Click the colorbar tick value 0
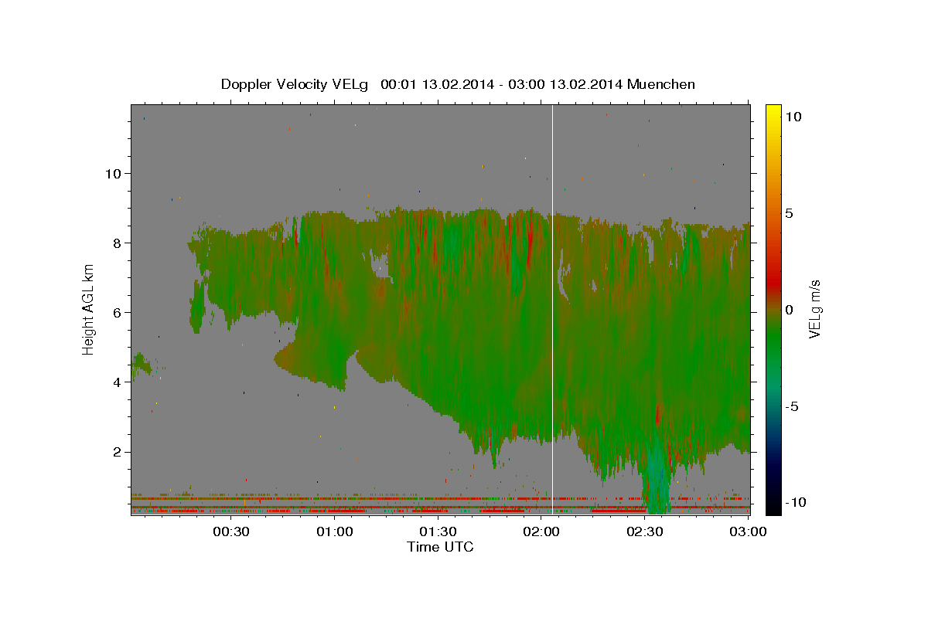The image size is (928, 618). [789, 310]
